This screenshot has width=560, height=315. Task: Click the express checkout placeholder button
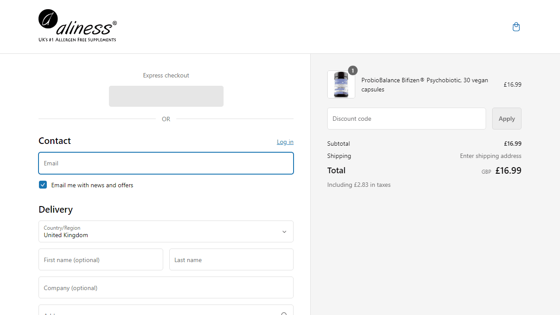coord(166,96)
